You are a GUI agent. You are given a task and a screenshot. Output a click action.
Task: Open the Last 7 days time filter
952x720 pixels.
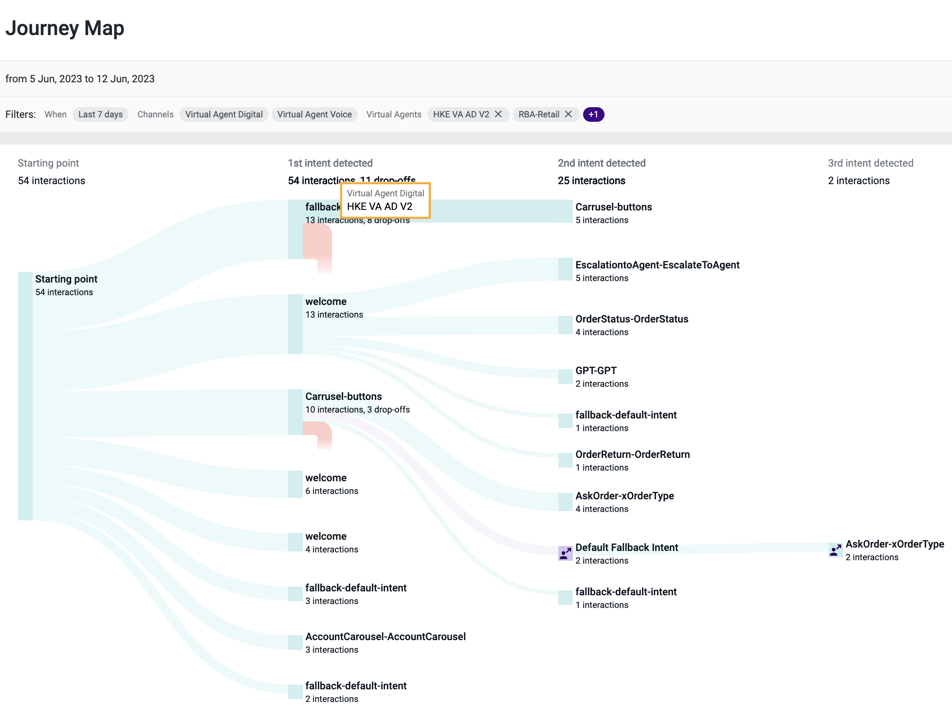[x=100, y=114]
